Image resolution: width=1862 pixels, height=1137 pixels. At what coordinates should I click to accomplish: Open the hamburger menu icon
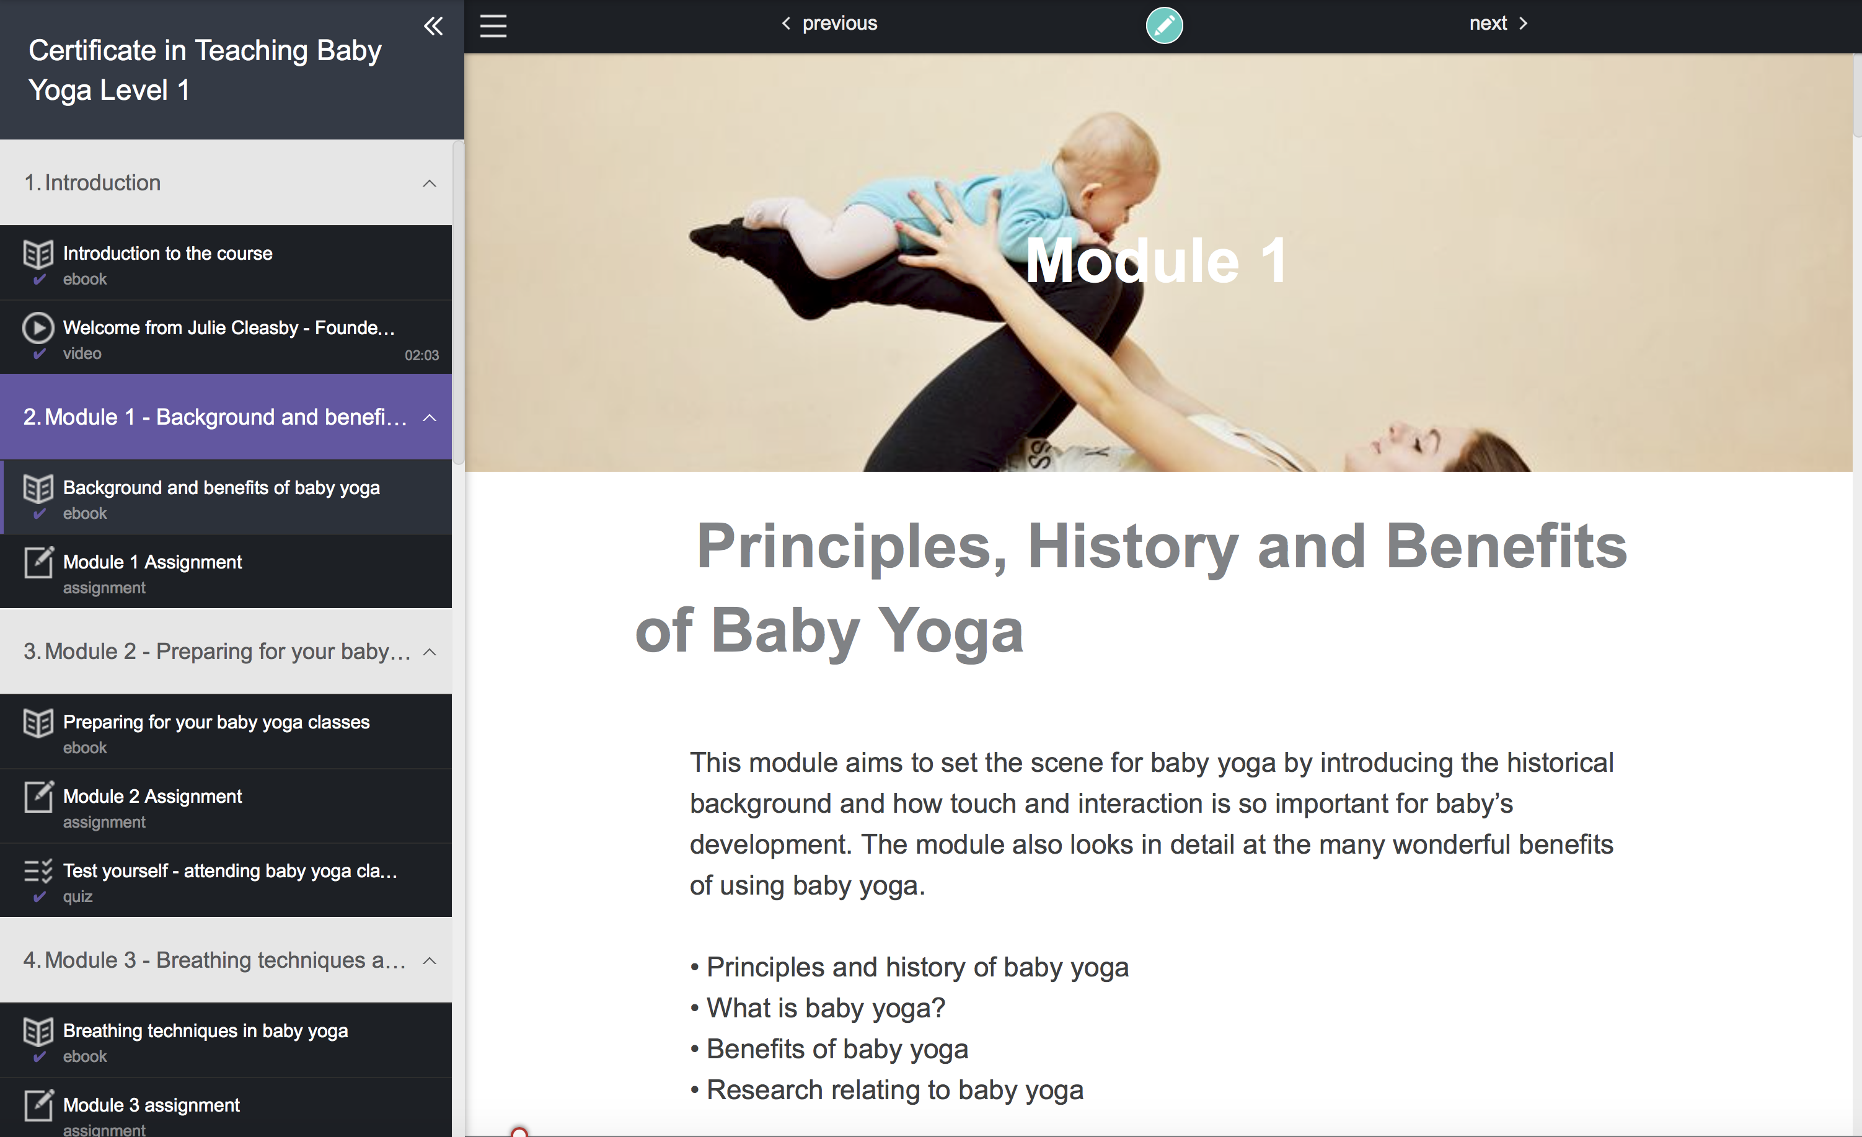493,27
